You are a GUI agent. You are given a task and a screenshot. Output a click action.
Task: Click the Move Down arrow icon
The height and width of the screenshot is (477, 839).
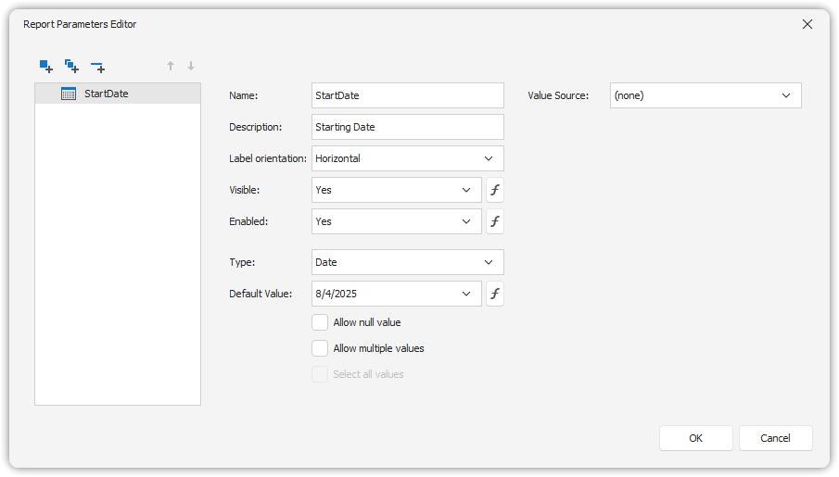tap(191, 66)
